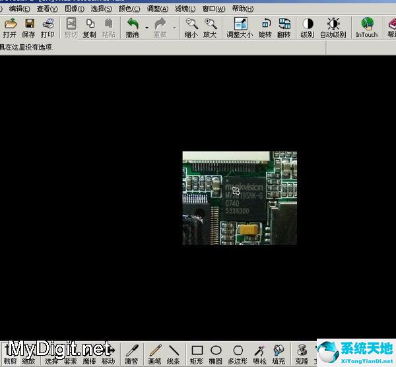Select the 选择 selection tool

51,354
